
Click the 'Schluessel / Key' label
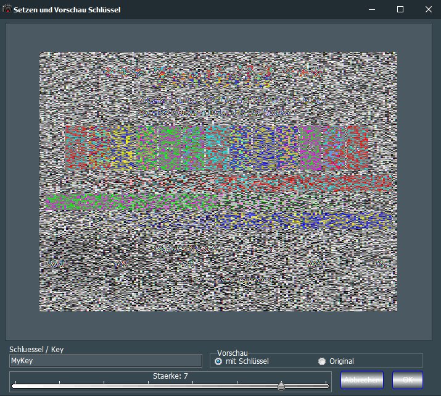[36, 349]
